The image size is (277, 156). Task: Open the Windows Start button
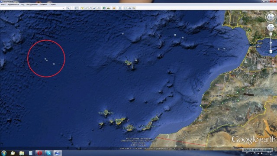coord(4,153)
